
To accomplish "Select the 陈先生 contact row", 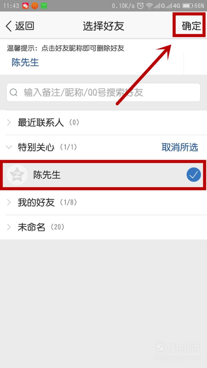I will point(103,175).
